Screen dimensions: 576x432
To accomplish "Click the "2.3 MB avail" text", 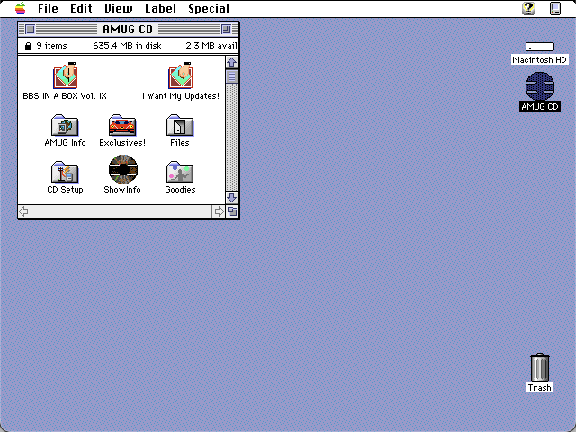I will (212, 46).
